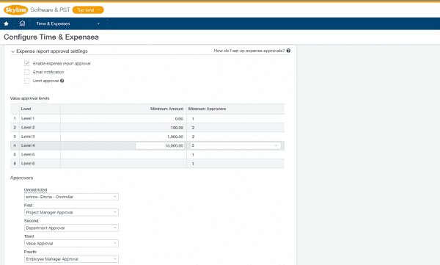Open First approver dropdown
Viewport: 440px width, 265px height.
coord(71,212)
